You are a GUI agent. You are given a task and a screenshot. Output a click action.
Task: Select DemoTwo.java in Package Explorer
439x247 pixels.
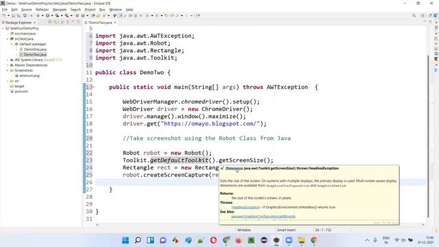click(35, 55)
